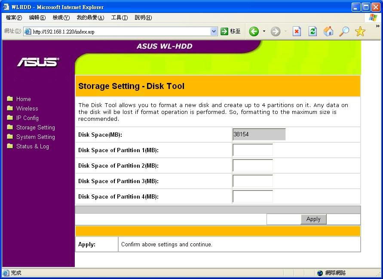Click the '網際網路' status bar text
The image size is (383, 279).
[x=335, y=273]
